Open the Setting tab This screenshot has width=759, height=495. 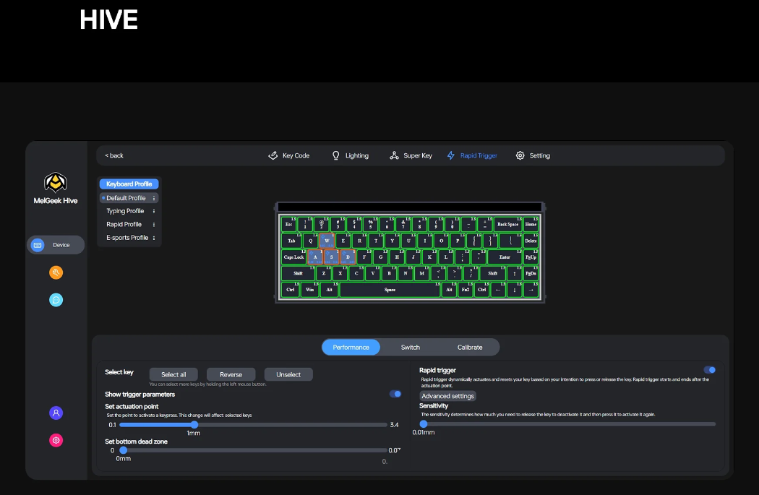(x=533, y=155)
